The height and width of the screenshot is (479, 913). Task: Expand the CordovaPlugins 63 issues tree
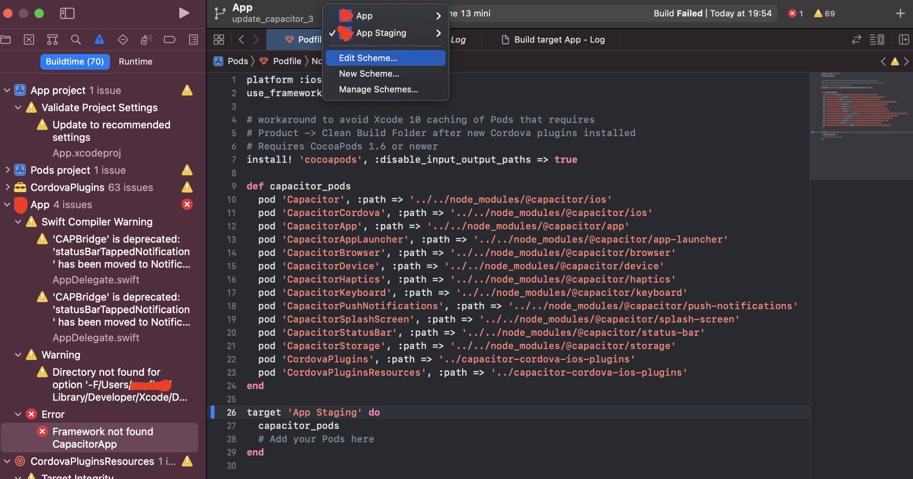pyautogui.click(x=6, y=187)
